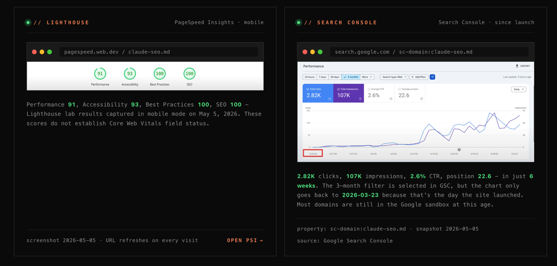Click the 'Last update: 3 hours ago' text
The width and height of the screenshot is (557, 266).
click(517, 77)
